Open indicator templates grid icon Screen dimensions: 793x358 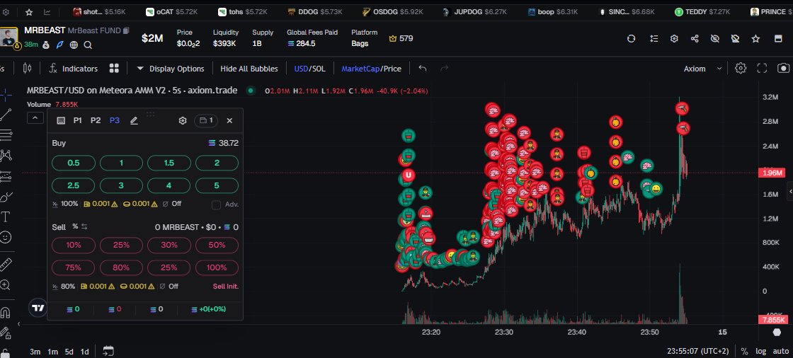pos(114,68)
